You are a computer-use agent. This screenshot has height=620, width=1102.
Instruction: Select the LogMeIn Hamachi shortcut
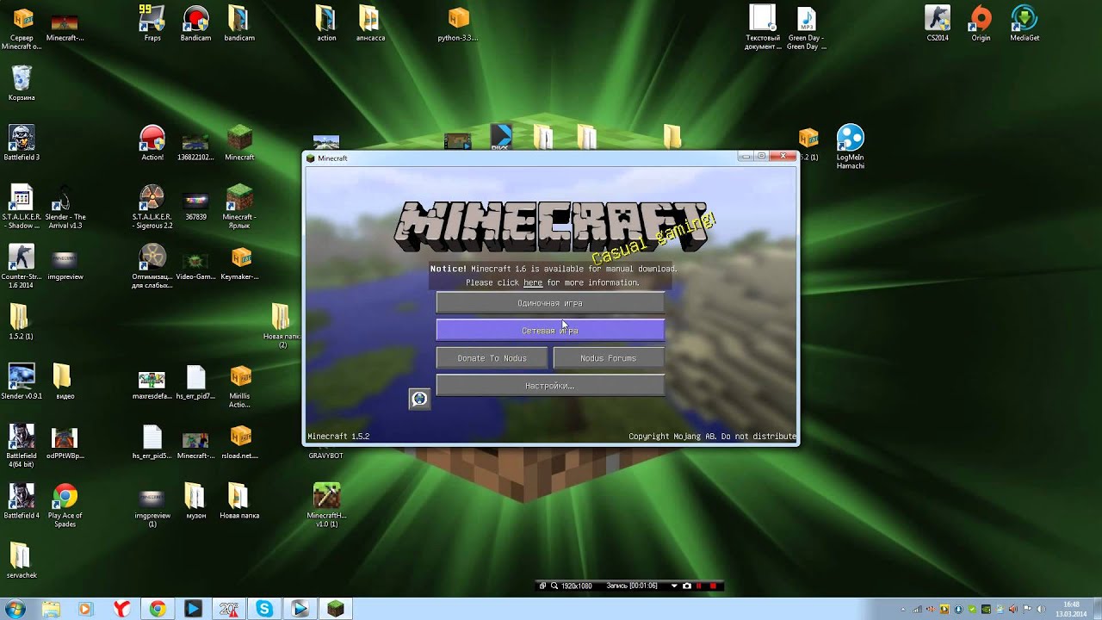click(x=850, y=147)
